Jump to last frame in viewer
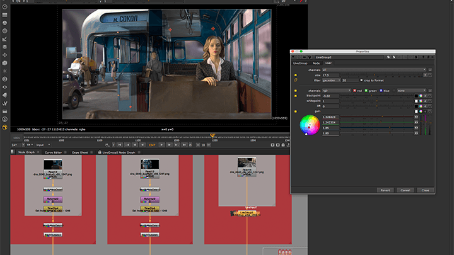 tap(184, 145)
